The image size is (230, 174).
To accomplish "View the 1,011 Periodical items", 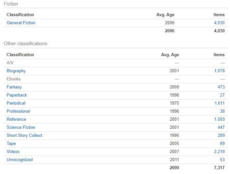I will pyautogui.click(x=219, y=103).
